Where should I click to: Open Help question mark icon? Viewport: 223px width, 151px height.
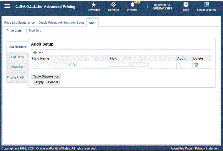click(186, 5)
